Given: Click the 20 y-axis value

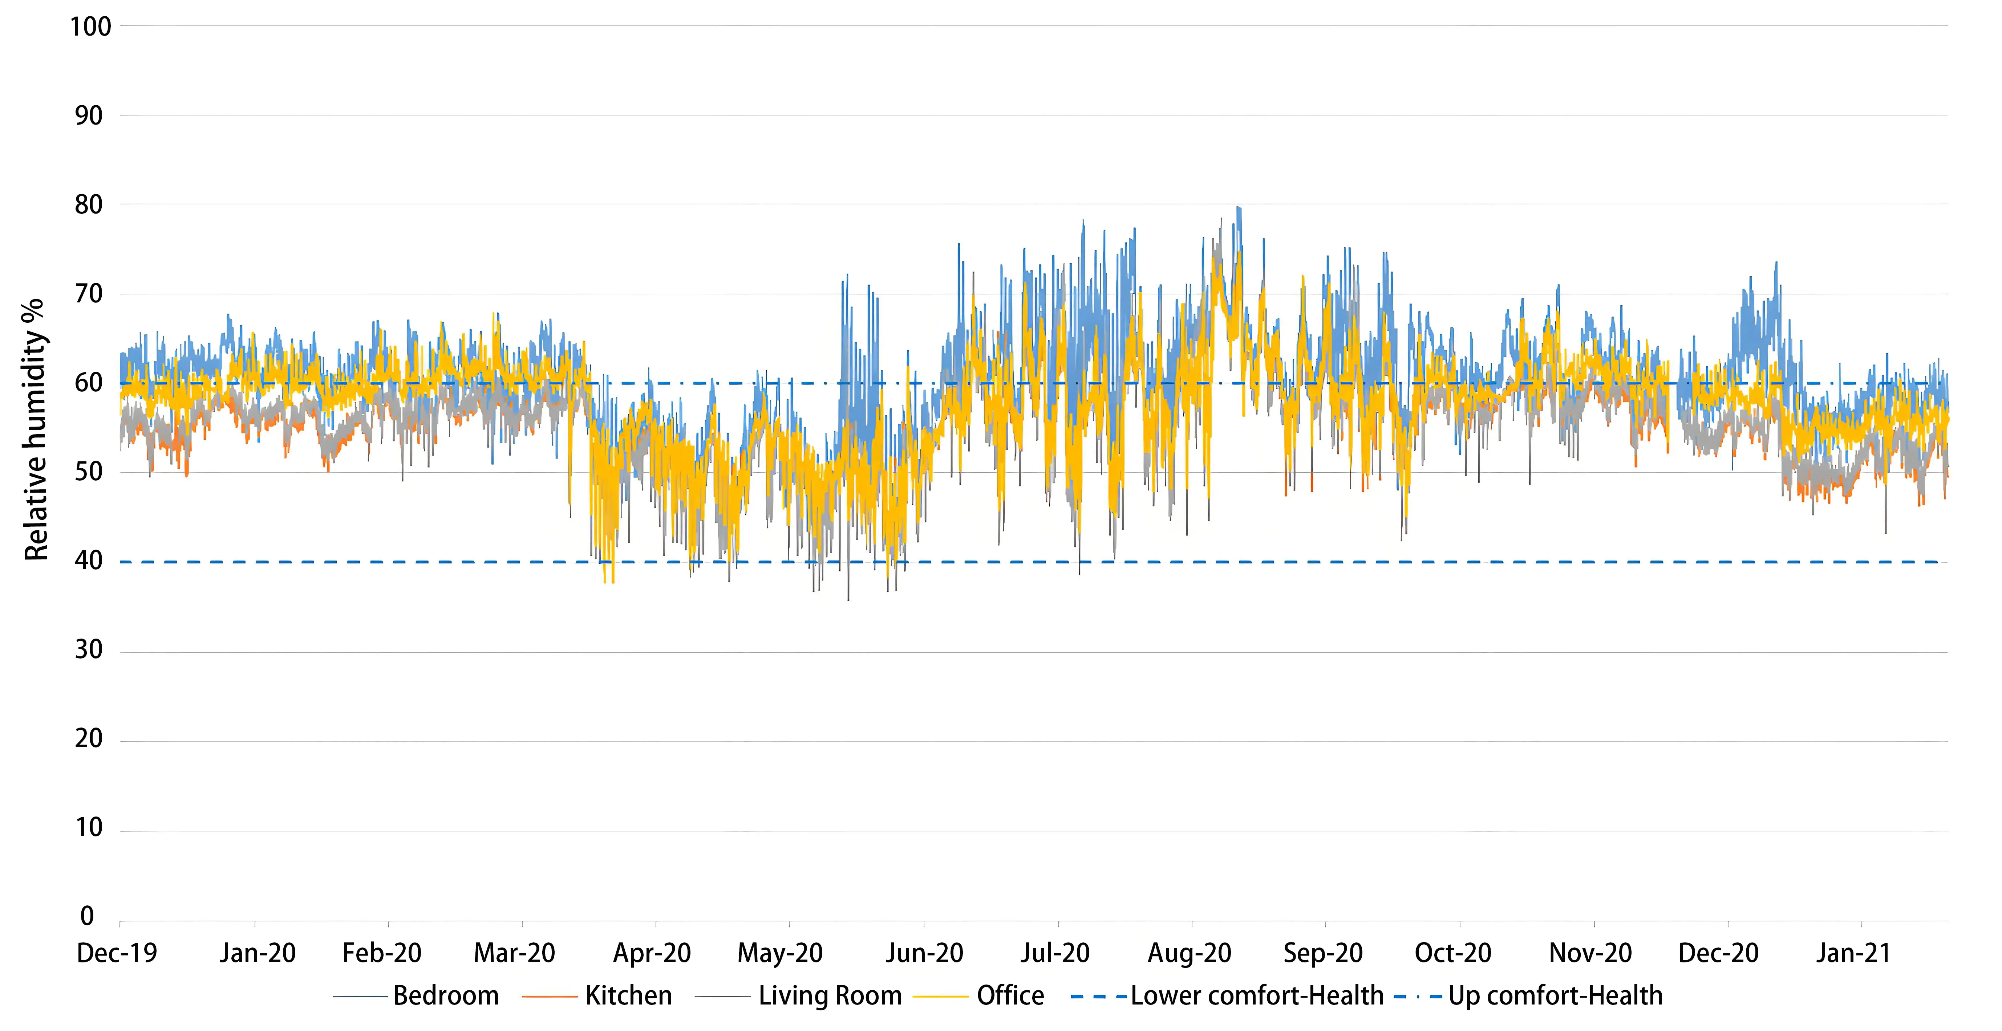Looking at the screenshot, I should tap(89, 738).
